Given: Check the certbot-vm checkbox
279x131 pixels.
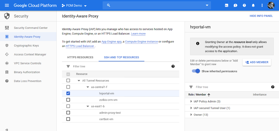Looking at the screenshot, I should (68, 119).
